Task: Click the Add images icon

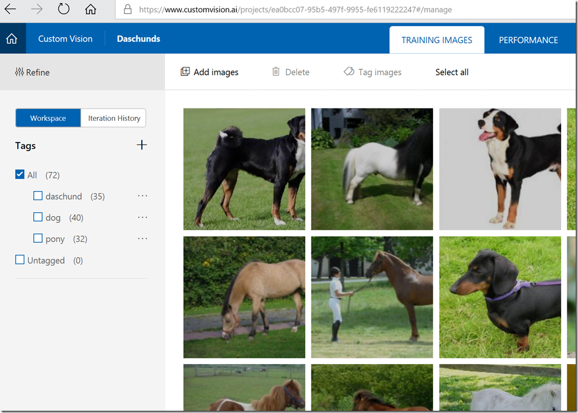Action: click(x=185, y=71)
